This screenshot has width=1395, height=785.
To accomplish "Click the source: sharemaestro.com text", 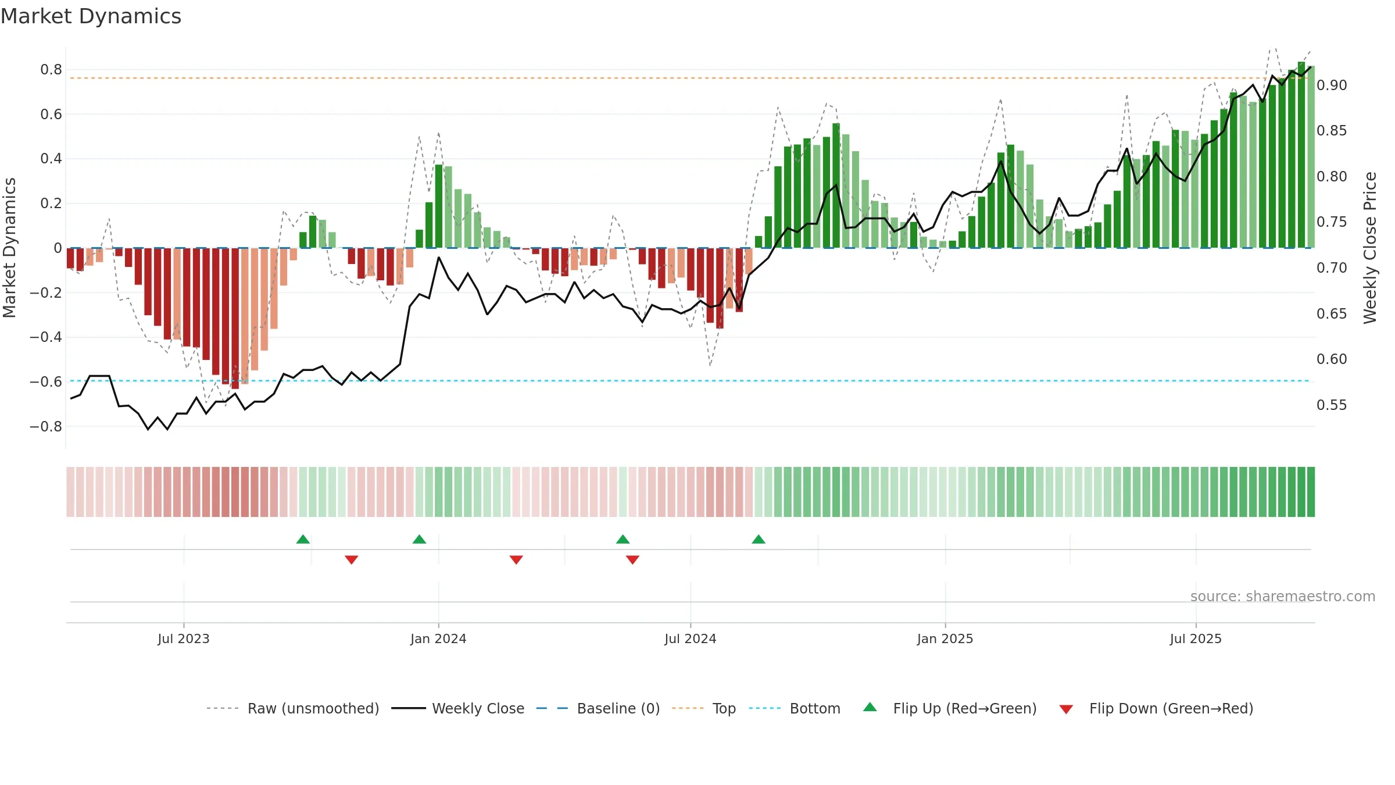I will pyautogui.click(x=1283, y=596).
